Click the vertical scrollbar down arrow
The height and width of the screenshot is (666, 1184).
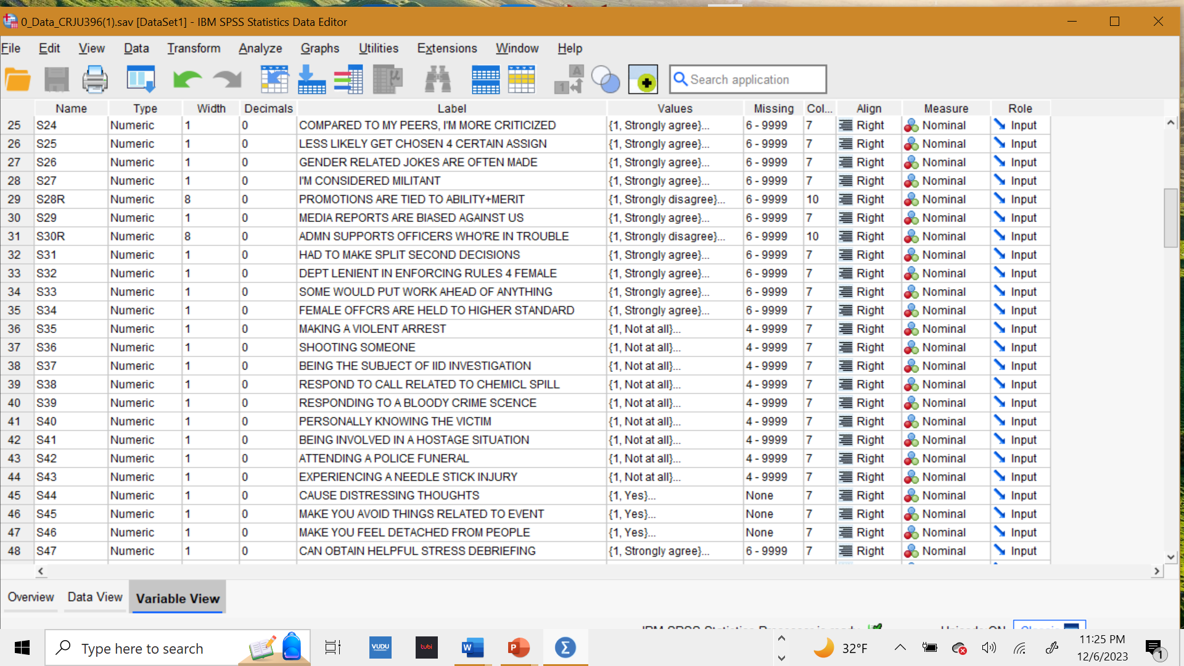pyautogui.click(x=1170, y=557)
